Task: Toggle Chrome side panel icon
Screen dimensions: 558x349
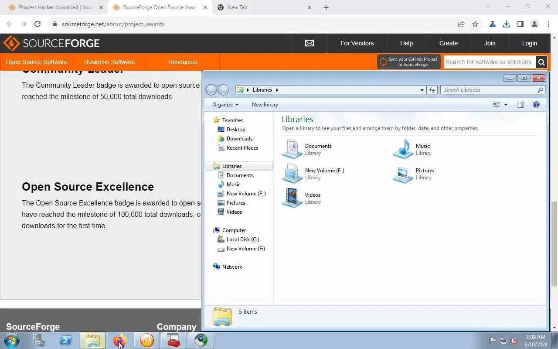Action: (521, 24)
